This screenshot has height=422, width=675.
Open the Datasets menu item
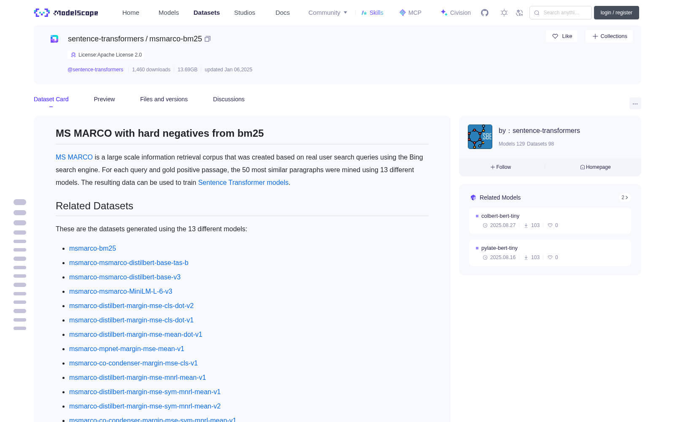[x=207, y=13]
